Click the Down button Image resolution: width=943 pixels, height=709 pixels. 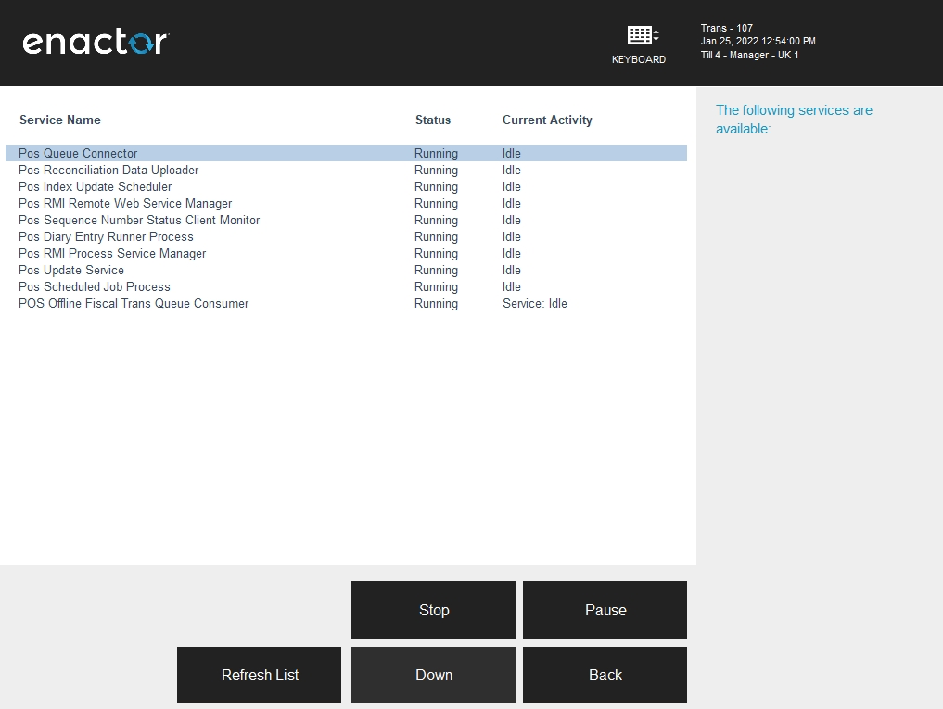pos(433,675)
